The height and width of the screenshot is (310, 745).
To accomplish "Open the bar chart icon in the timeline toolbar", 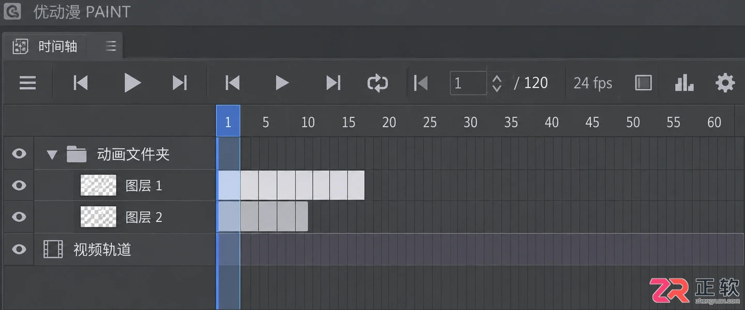I will 684,83.
